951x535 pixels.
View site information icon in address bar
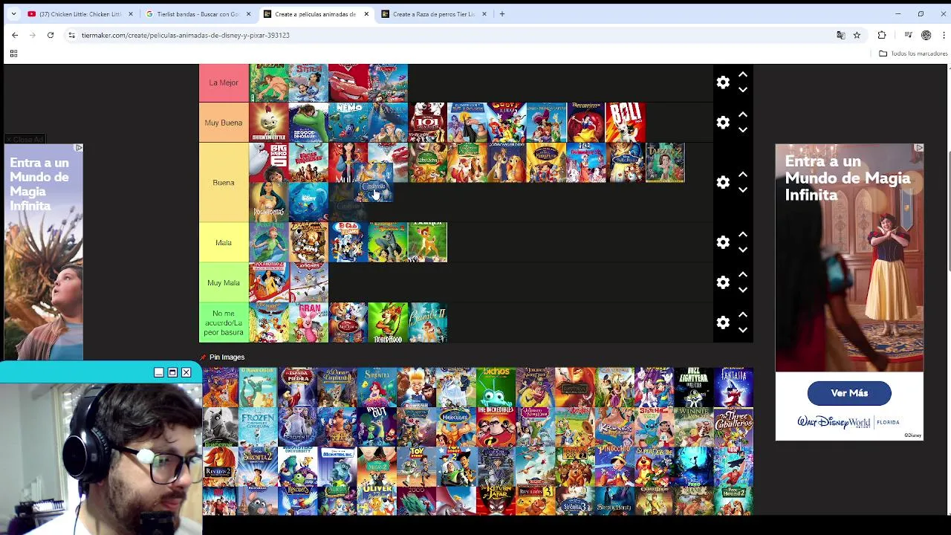(71, 35)
